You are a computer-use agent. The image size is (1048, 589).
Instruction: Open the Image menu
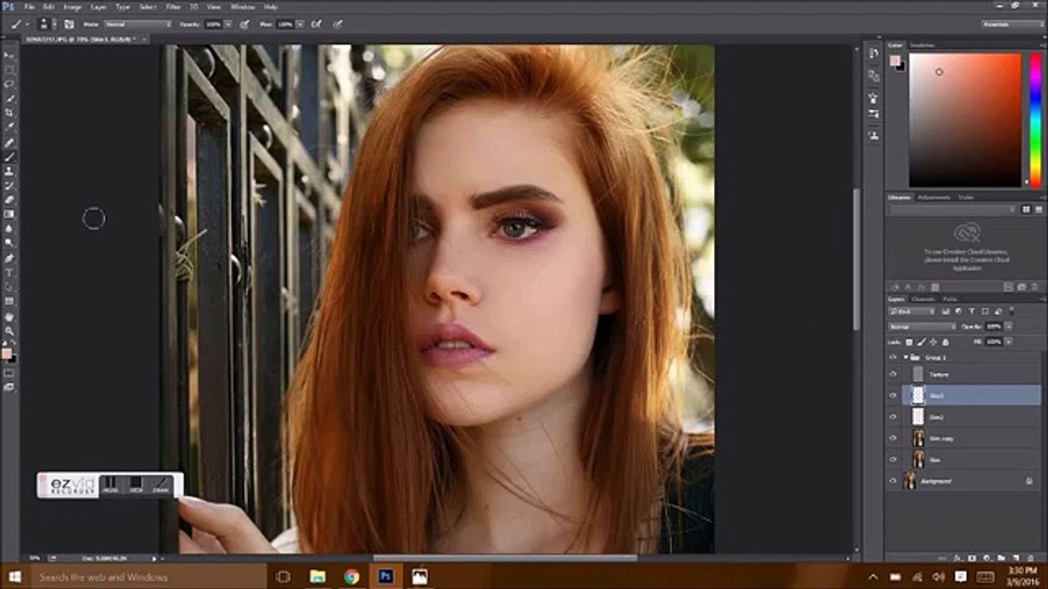coord(73,7)
